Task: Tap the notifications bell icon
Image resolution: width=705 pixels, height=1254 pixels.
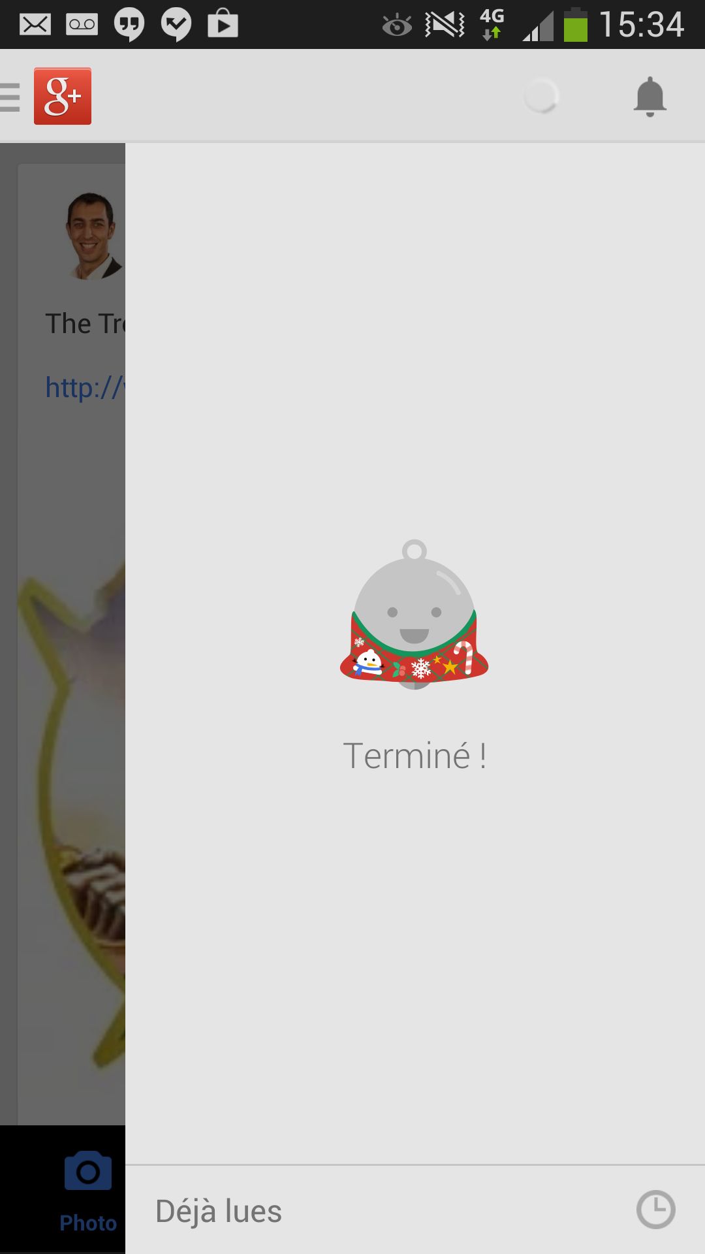Action: [x=650, y=97]
